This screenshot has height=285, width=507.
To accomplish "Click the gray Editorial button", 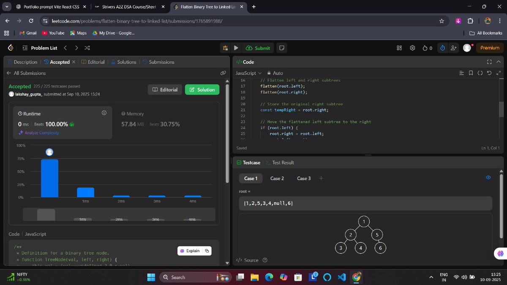I will 165,90.
